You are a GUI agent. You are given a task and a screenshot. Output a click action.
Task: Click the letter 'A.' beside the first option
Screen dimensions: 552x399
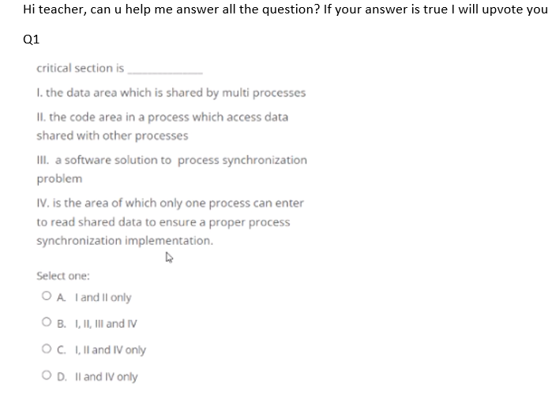click(x=62, y=298)
